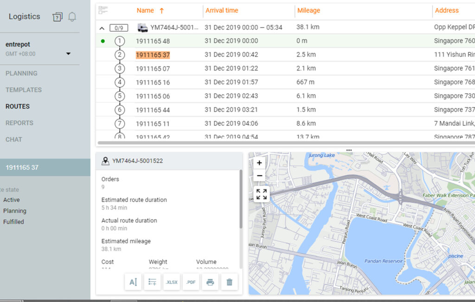Select highlighted order 1911165 37
The height and width of the screenshot is (302, 475).
point(153,55)
